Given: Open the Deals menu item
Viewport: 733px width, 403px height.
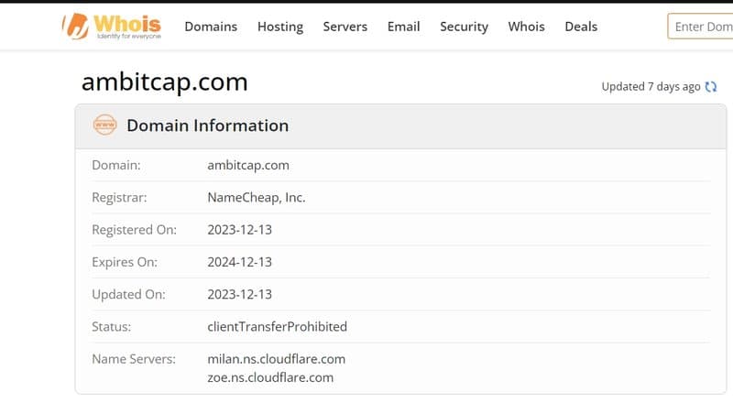Looking at the screenshot, I should (581, 27).
